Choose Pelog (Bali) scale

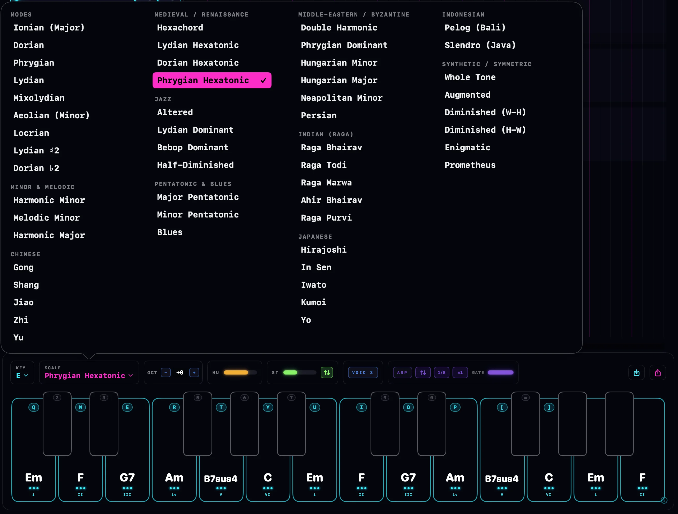(x=475, y=28)
